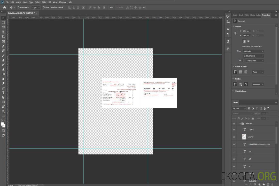Click the Home icon in options bar

[x=4, y=7]
